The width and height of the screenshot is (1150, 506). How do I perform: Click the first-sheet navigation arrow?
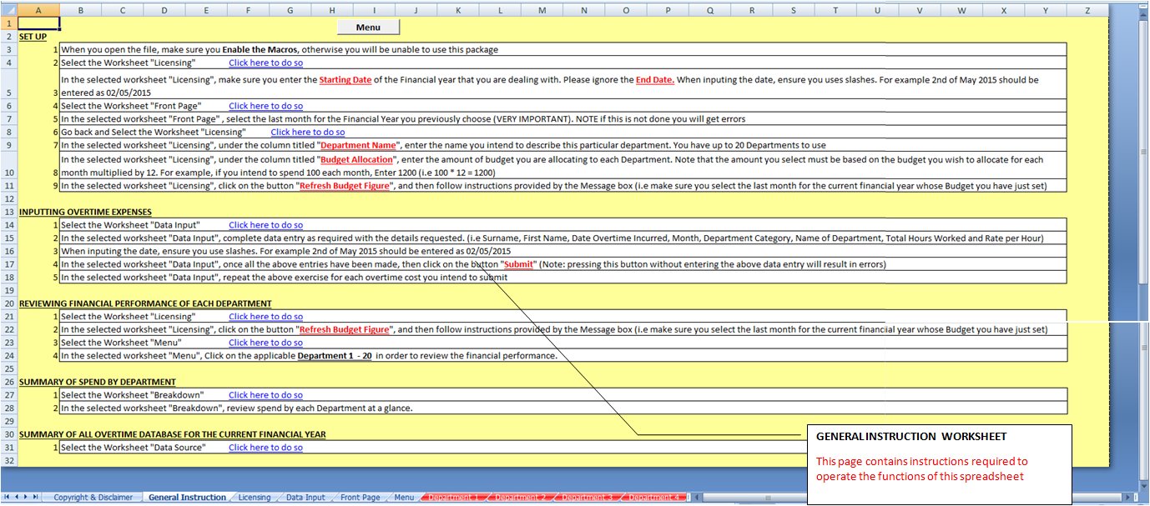[7, 496]
